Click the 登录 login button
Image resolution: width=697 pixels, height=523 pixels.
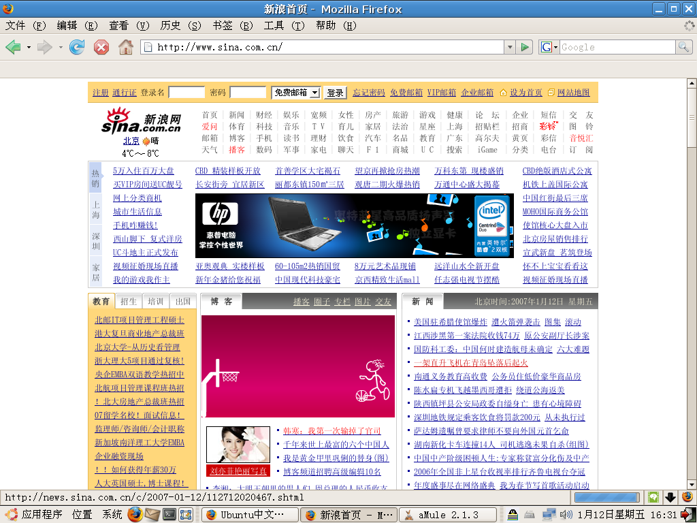point(335,93)
